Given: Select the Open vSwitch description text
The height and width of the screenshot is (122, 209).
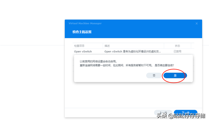Looking at the screenshot, I should coord(133,51).
